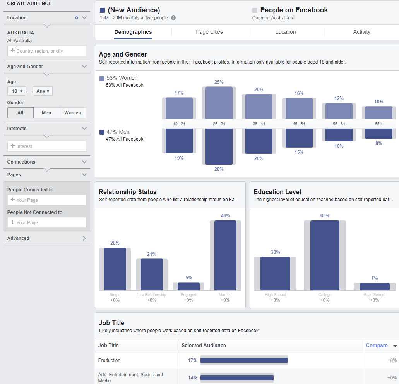Click the info icon beside monthly active people

(173, 18)
